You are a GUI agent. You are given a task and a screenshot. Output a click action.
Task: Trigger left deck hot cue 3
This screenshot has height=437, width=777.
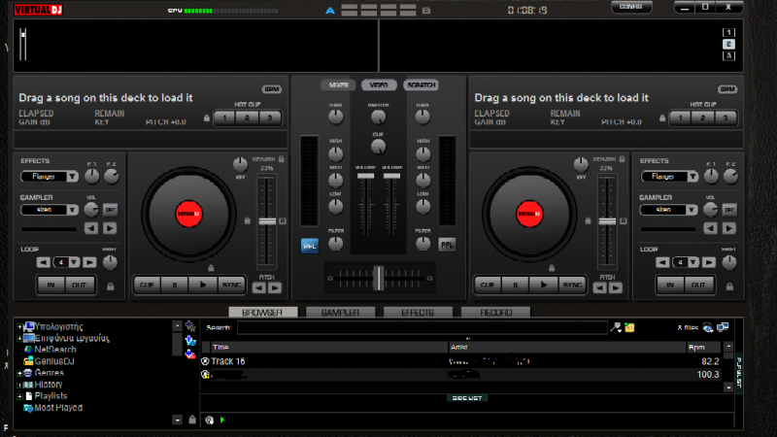[270, 118]
